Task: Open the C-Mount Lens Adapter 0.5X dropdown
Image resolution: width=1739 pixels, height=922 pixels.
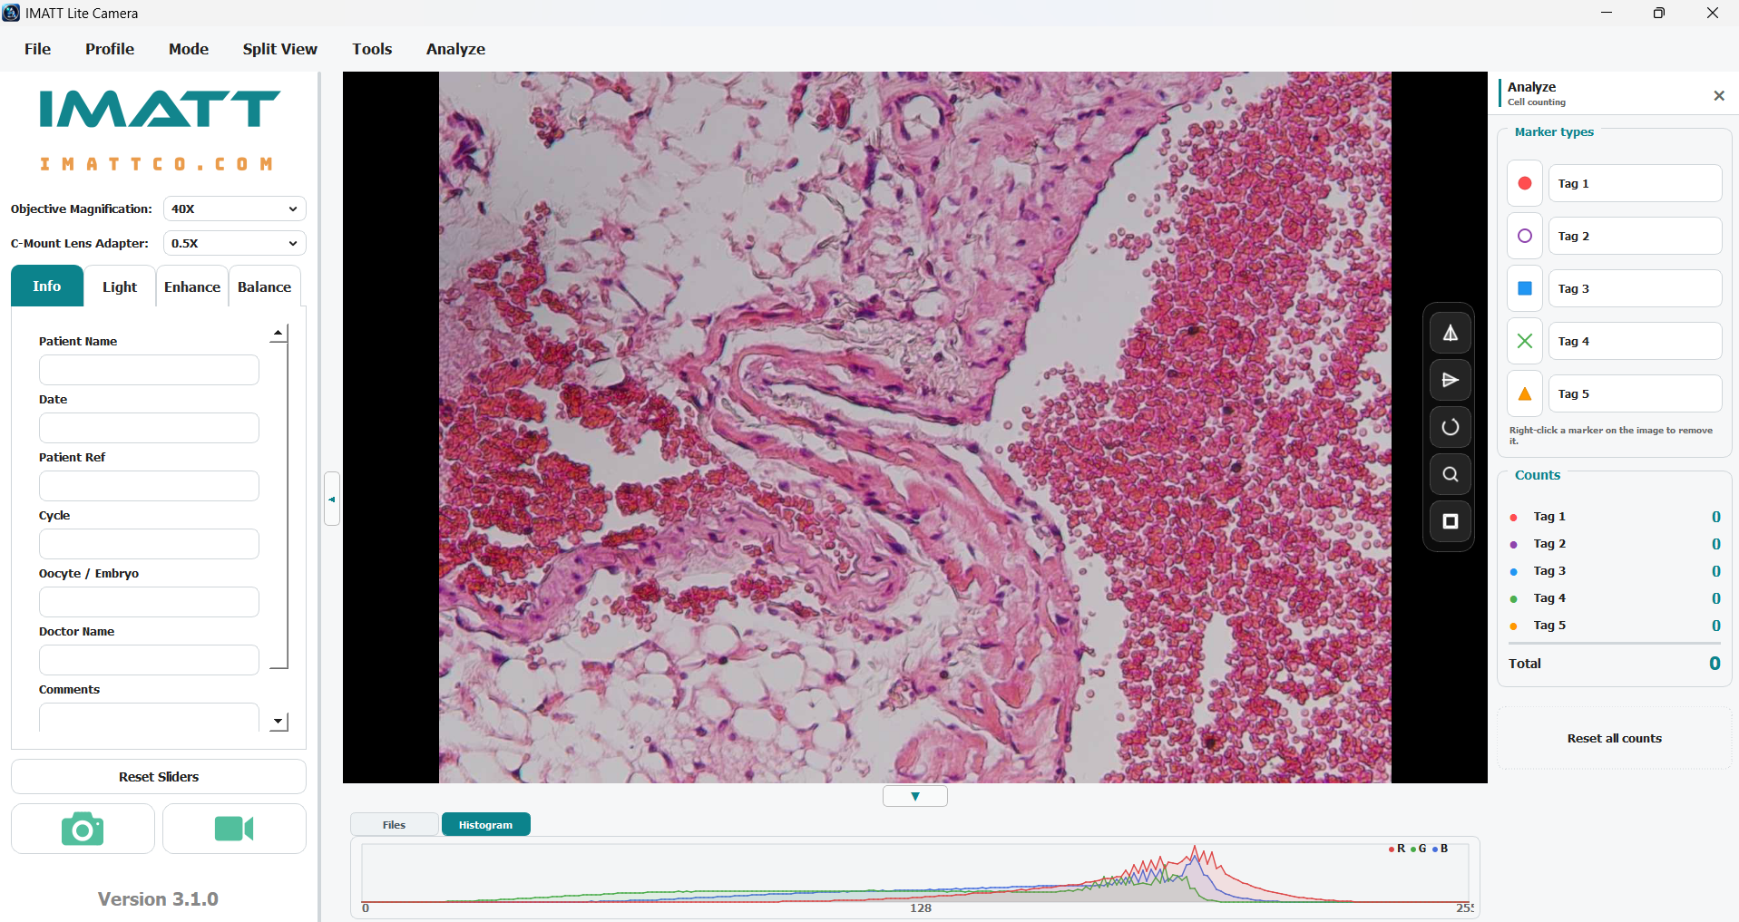Action: (234, 243)
